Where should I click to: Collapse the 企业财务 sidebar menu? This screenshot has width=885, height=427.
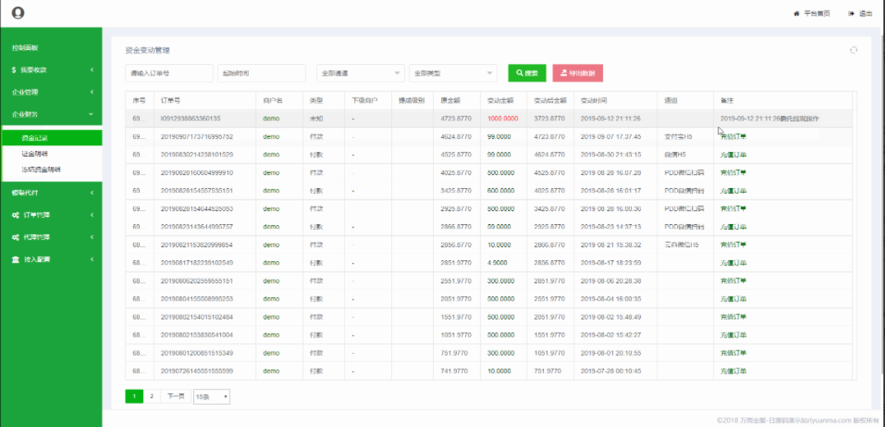point(51,114)
